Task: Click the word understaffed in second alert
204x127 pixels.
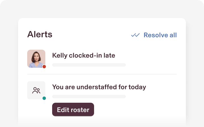Action: (97, 87)
